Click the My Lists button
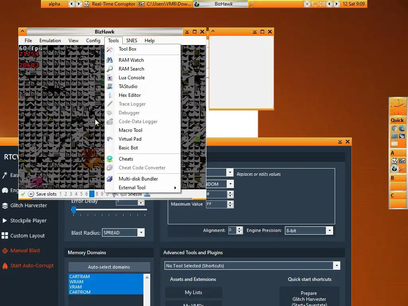408x306 pixels. click(193, 292)
